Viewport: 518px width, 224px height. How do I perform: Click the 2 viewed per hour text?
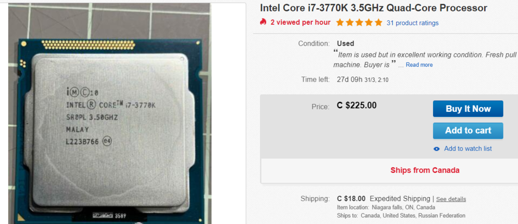300,22
